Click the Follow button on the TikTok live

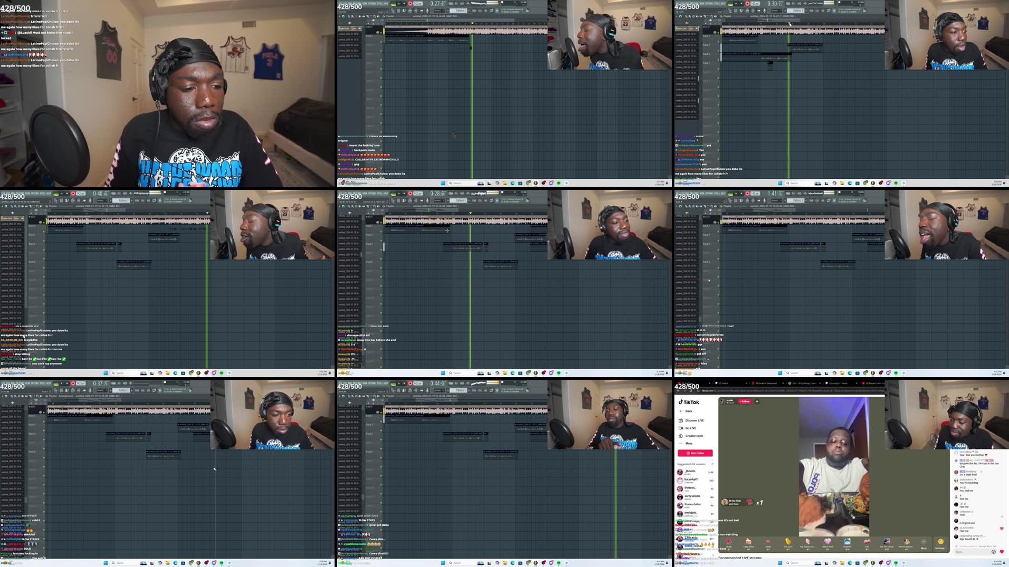coord(745,401)
